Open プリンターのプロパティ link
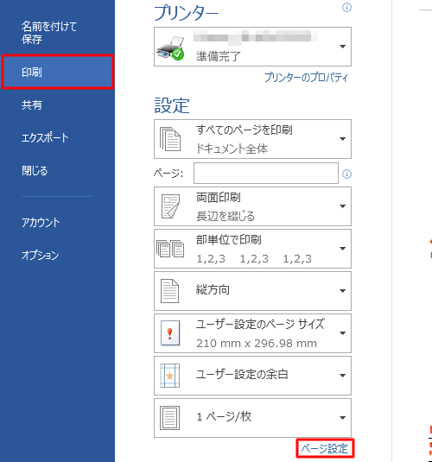 pos(306,78)
